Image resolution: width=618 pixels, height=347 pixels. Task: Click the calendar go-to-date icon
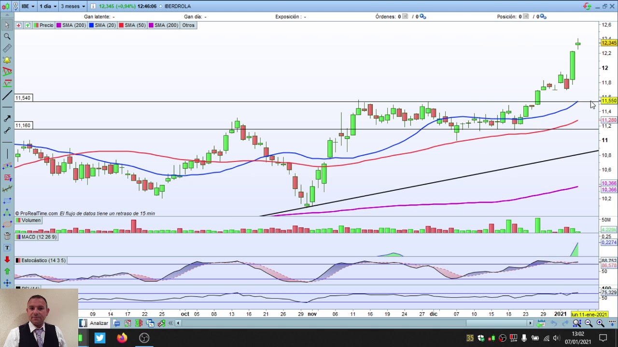[541, 323]
